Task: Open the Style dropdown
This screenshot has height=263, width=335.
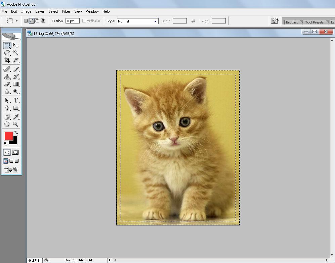Action: tap(155, 21)
